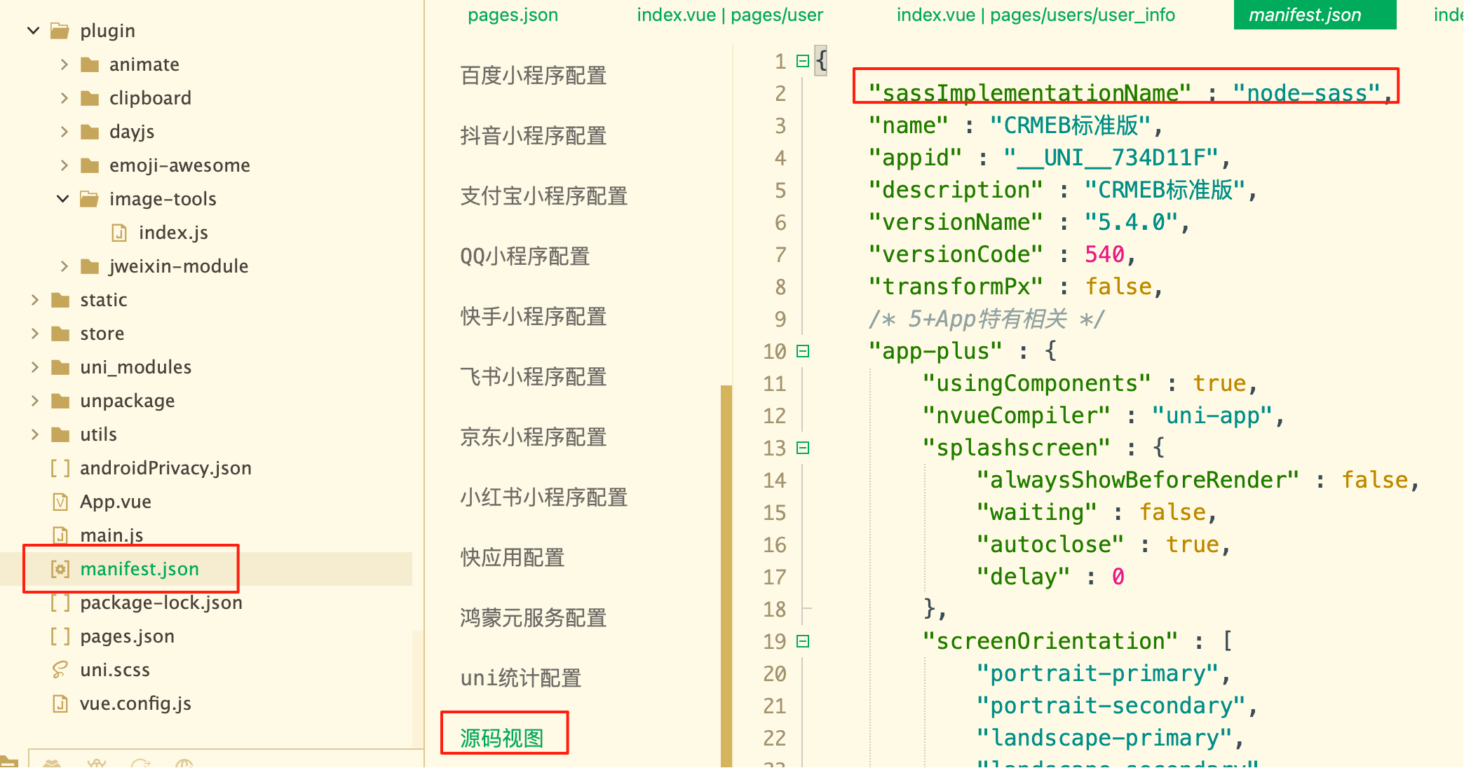The image size is (1464, 768).
Task: Click the package-lock.json bracket icon
Action: 60,603
